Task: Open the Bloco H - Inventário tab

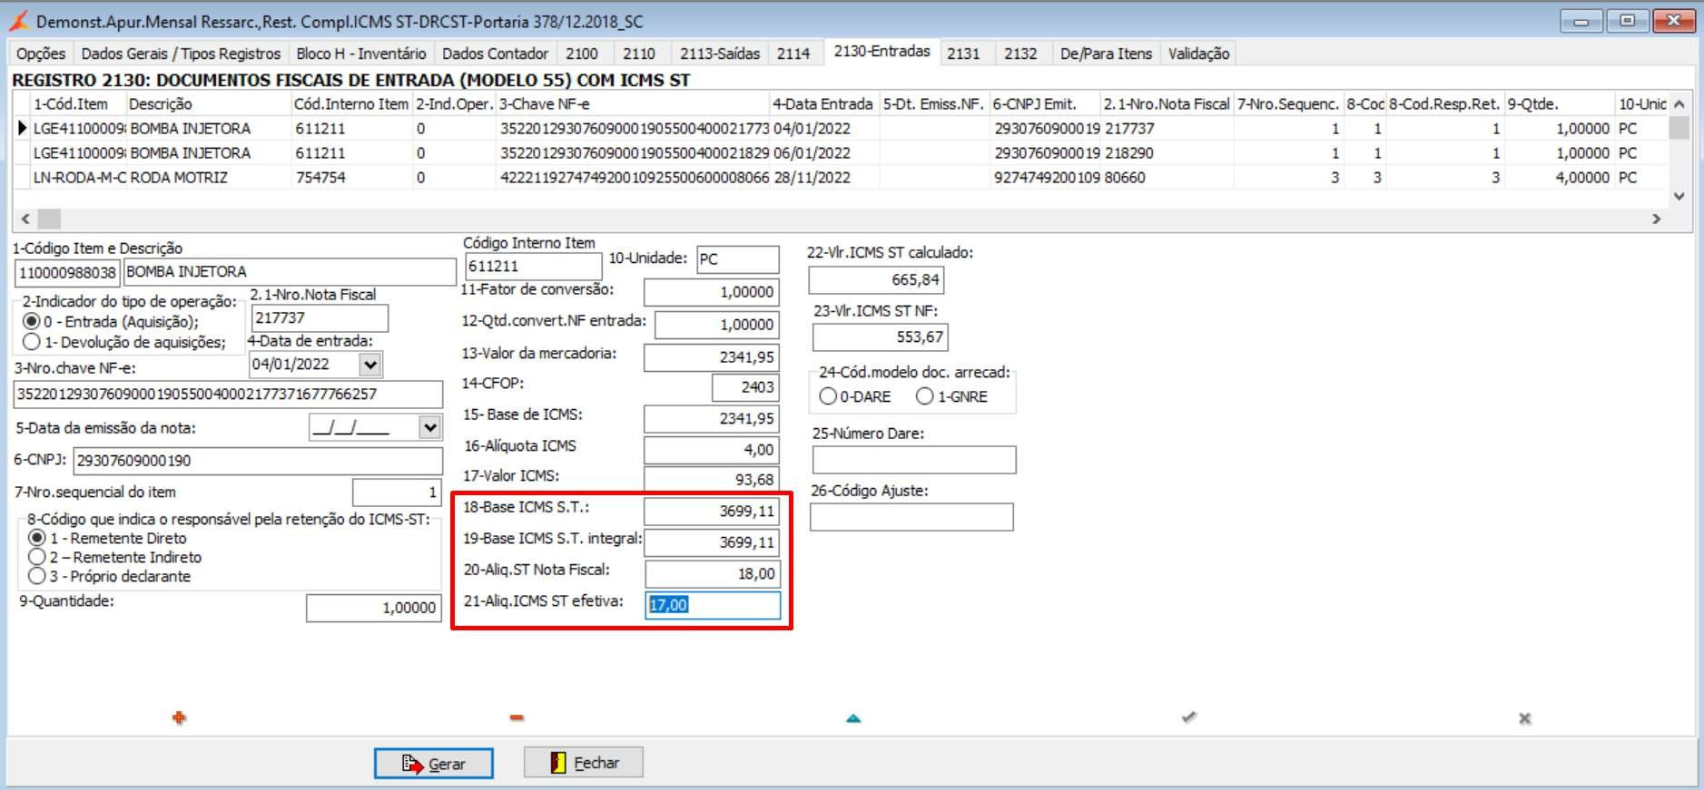Action: click(361, 54)
